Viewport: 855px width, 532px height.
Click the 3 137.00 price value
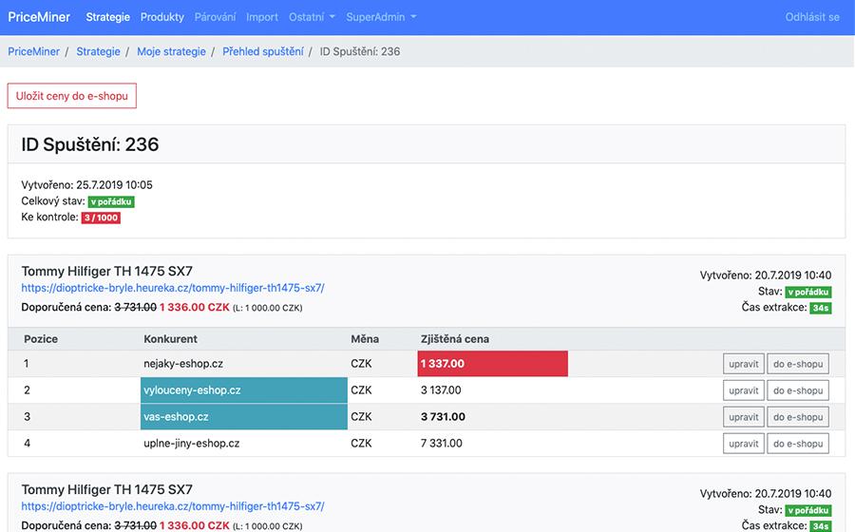[441, 390]
